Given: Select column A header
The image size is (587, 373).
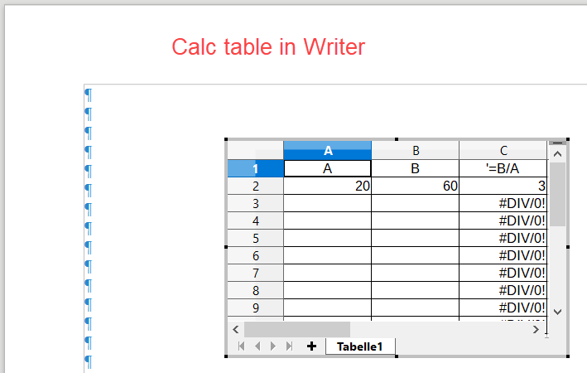Looking at the screenshot, I should pyautogui.click(x=328, y=150).
